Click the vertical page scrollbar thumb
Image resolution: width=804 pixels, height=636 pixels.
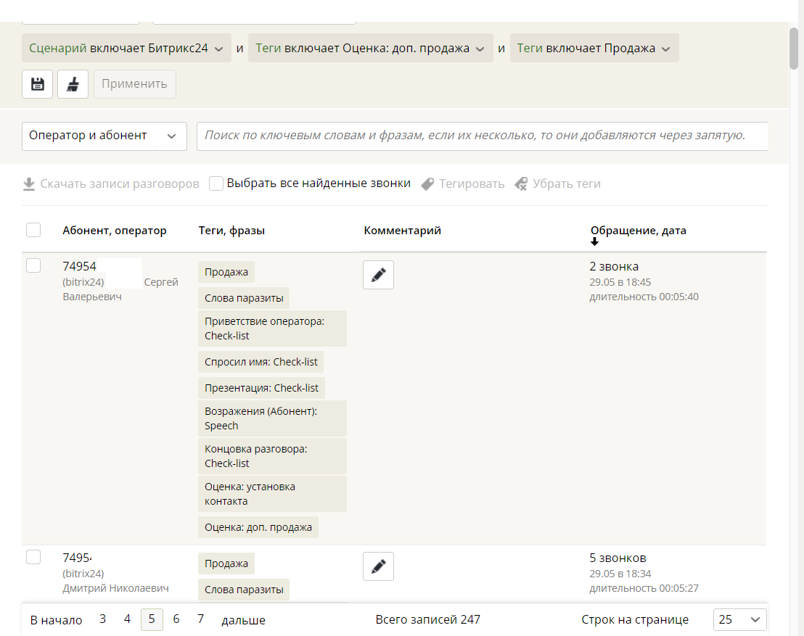pyautogui.click(x=794, y=48)
